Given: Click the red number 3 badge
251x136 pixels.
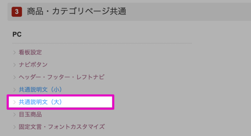Looking at the screenshot, I should coord(16,12).
